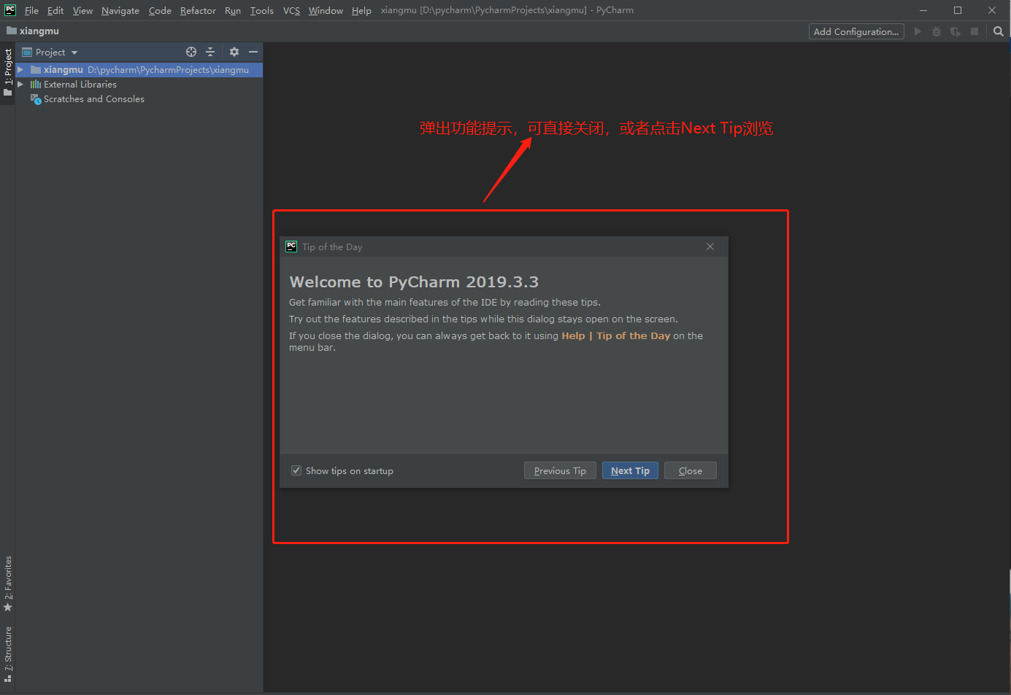1011x695 pixels.
Task: Click the locate/scroll-from-source target icon
Action: click(x=191, y=52)
